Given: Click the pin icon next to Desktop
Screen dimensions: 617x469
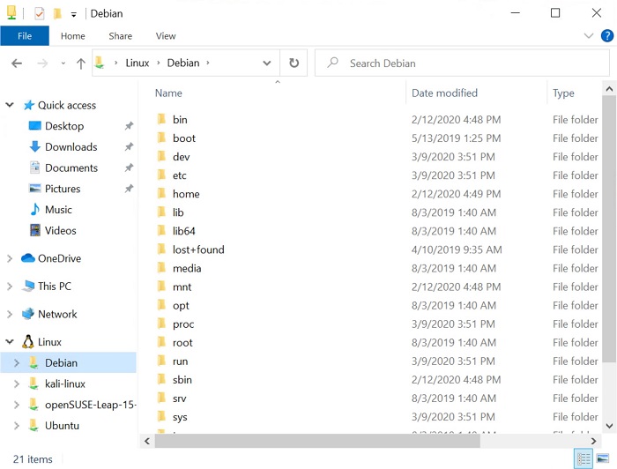Looking at the screenshot, I should [x=129, y=126].
